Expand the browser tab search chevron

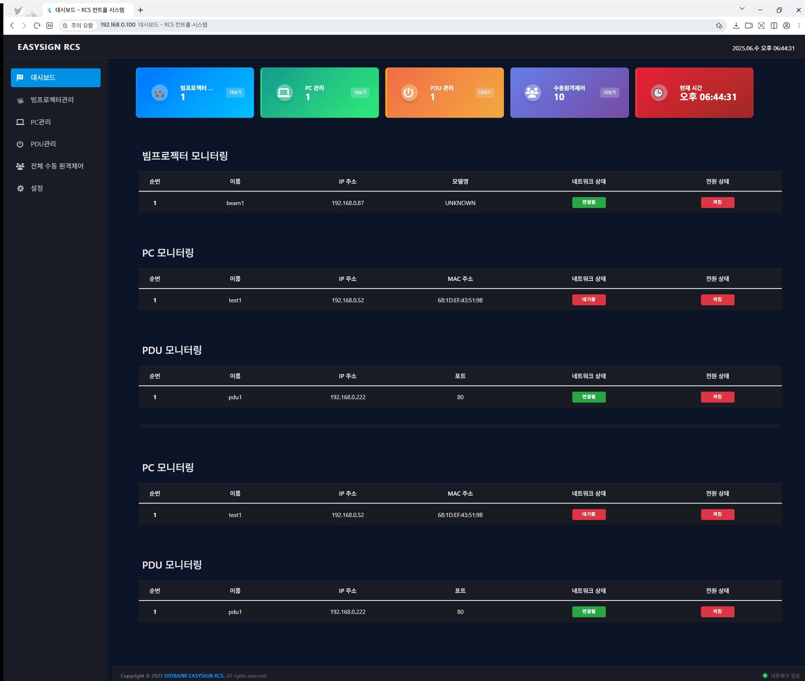[x=742, y=9]
